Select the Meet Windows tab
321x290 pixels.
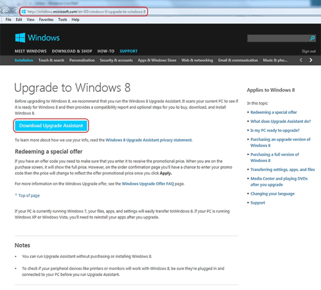(x=31, y=51)
